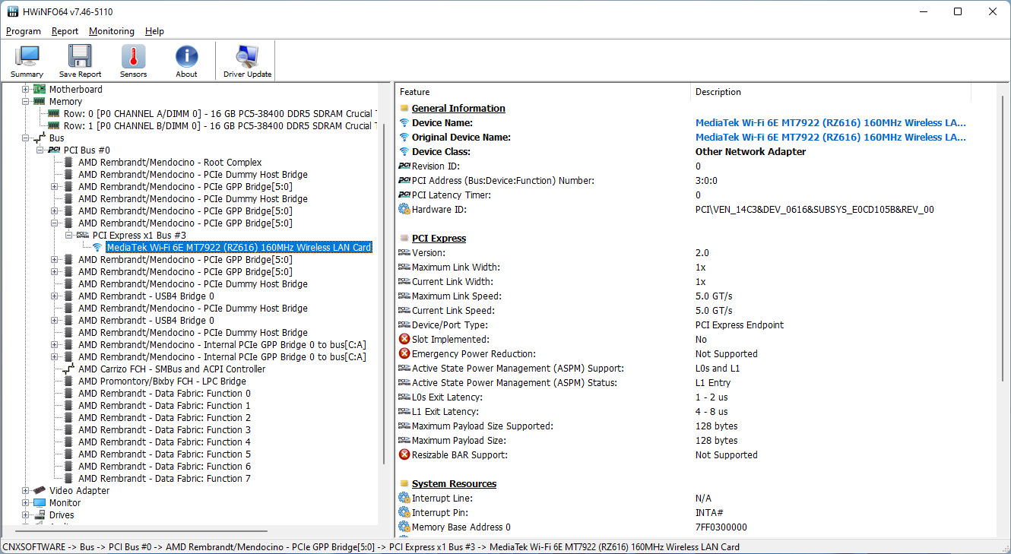Click the Device Name value link
The image size is (1011, 554).
[x=831, y=123]
